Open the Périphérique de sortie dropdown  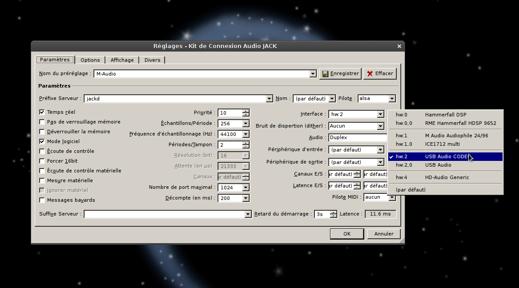[x=380, y=162]
